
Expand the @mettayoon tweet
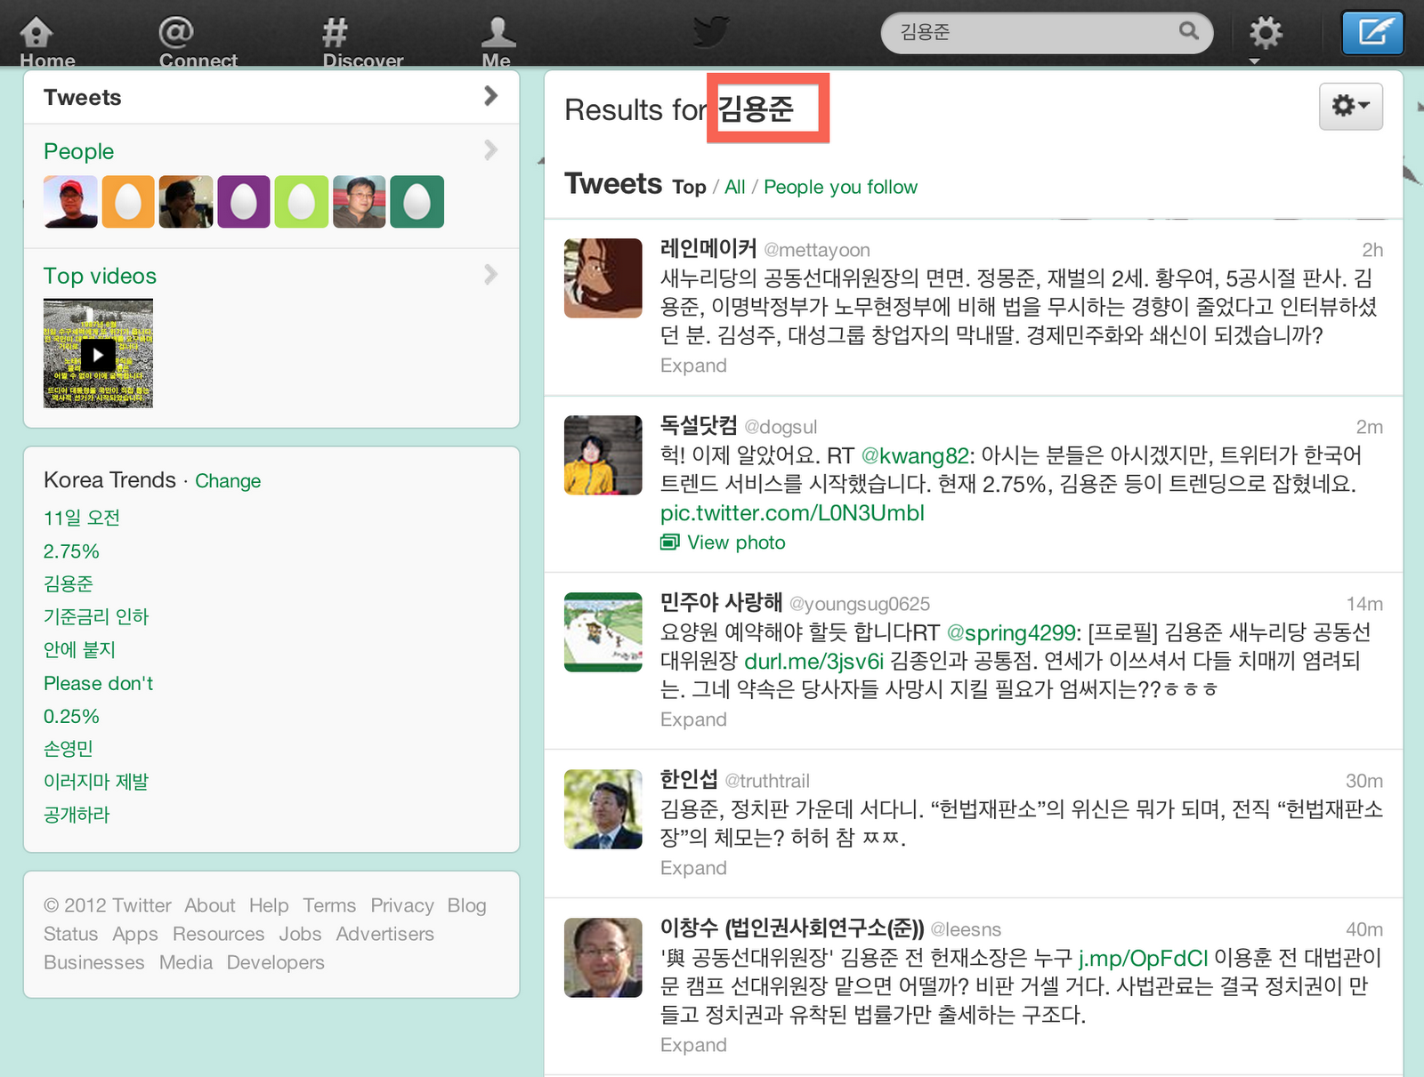(693, 366)
